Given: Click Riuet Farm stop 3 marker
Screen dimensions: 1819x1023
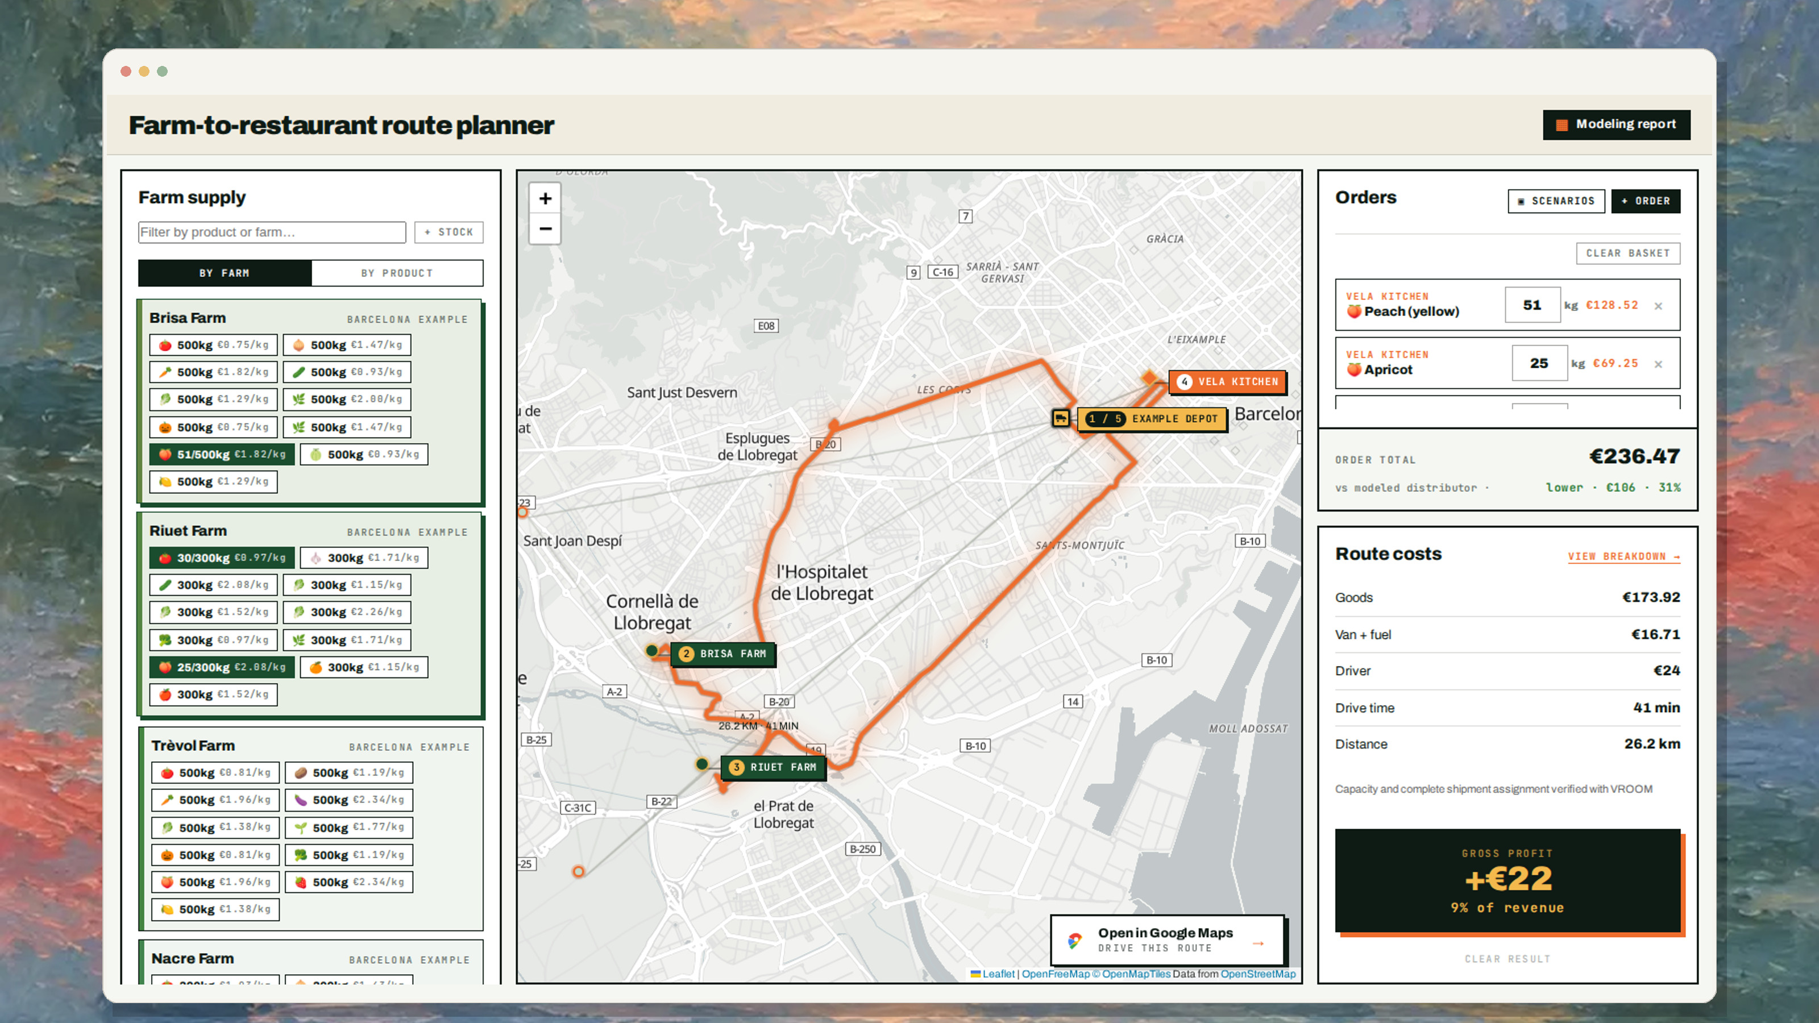Looking at the screenshot, I should tap(774, 767).
